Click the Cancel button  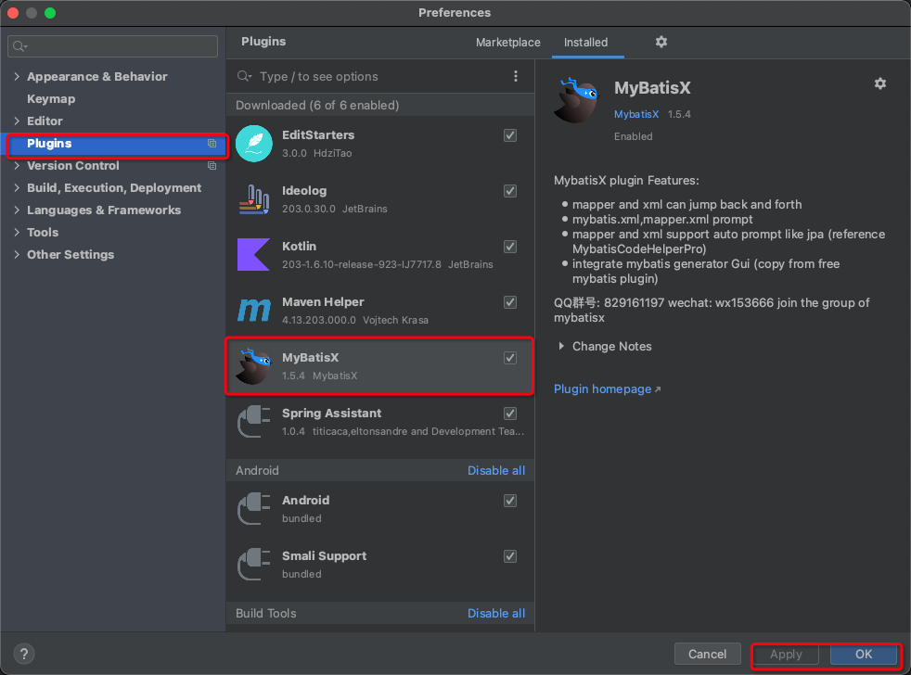(707, 654)
